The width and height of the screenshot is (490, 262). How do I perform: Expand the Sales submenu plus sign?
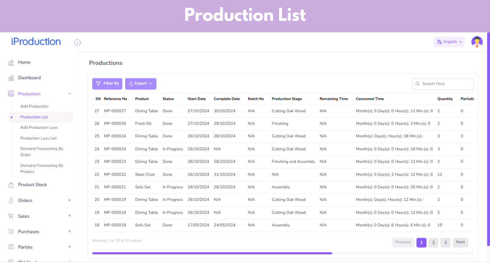point(70,216)
